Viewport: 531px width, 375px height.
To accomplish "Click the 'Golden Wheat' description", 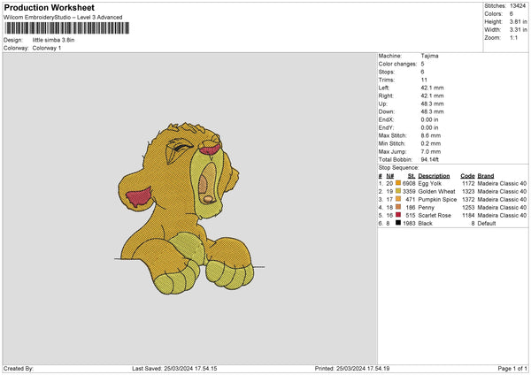I will (x=437, y=191).
